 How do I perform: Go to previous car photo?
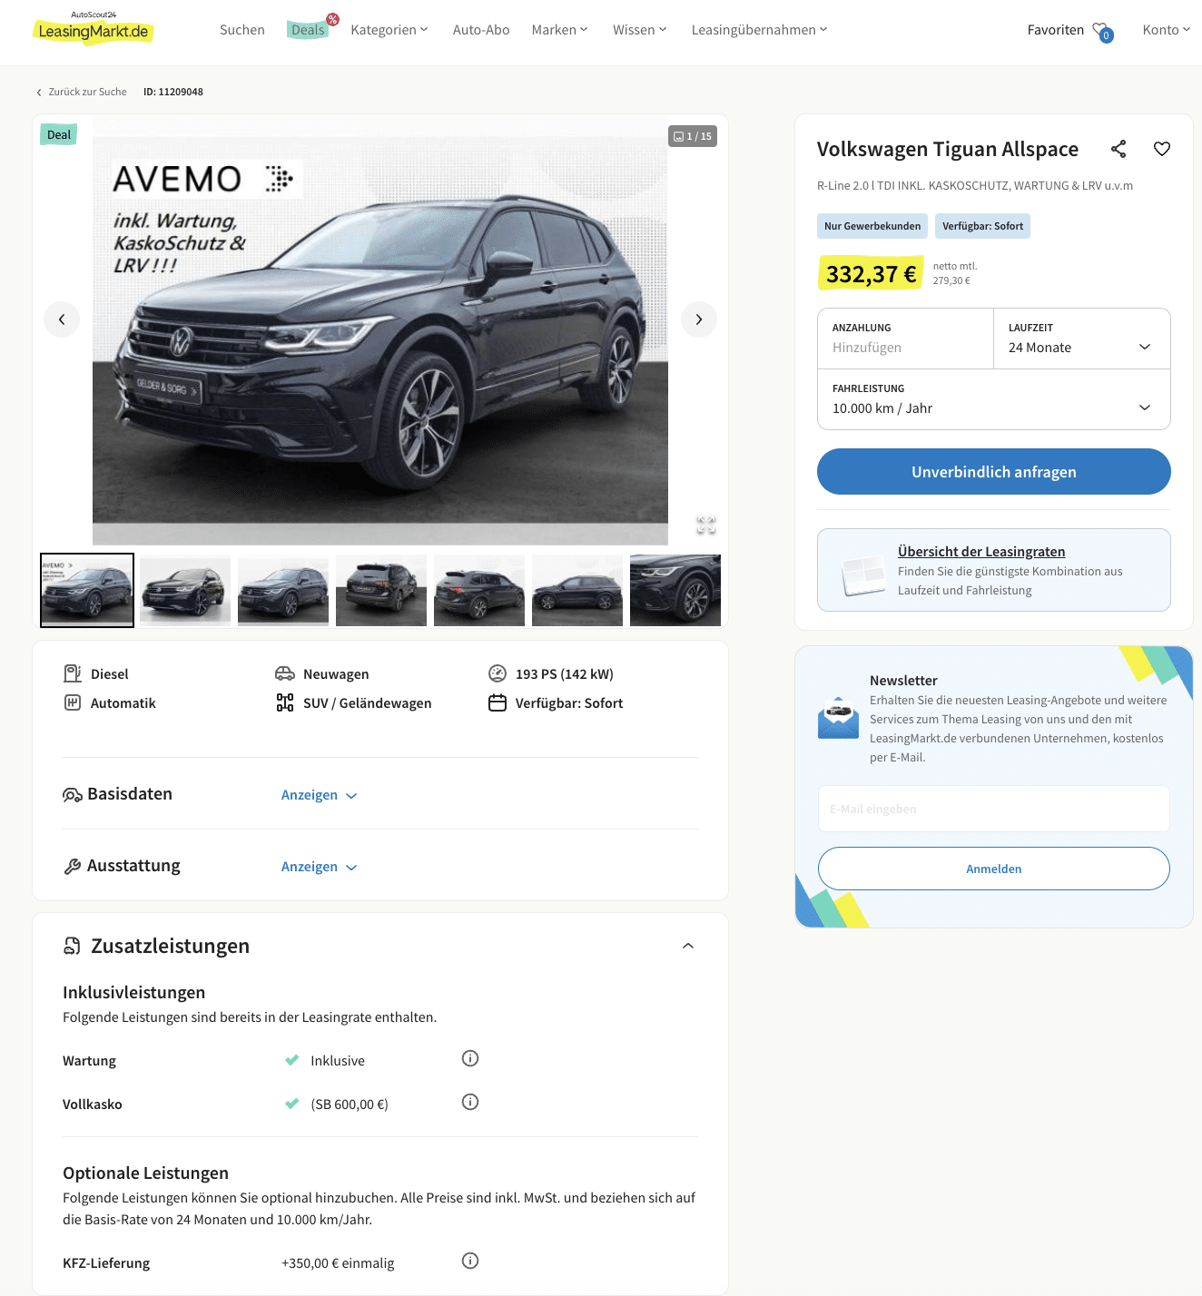(x=62, y=319)
